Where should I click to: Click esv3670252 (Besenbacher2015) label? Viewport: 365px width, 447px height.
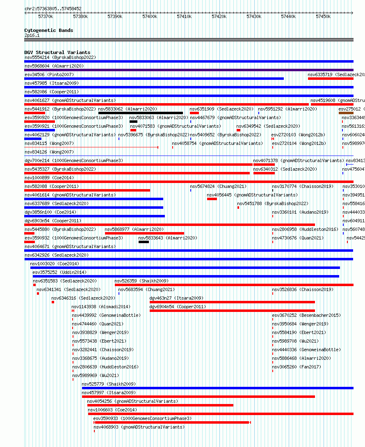pos(306,315)
